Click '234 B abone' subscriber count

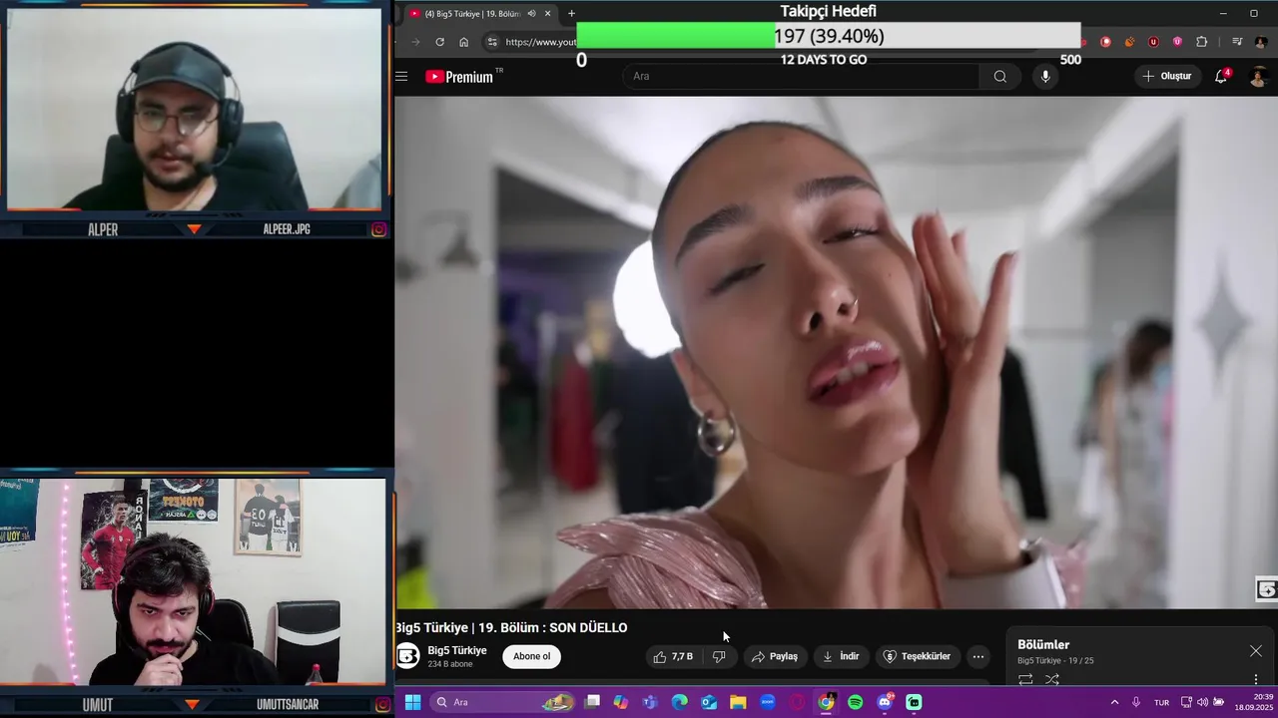click(450, 664)
